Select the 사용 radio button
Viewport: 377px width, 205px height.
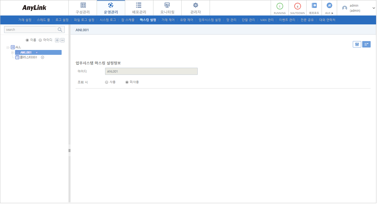[x=107, y=82]
